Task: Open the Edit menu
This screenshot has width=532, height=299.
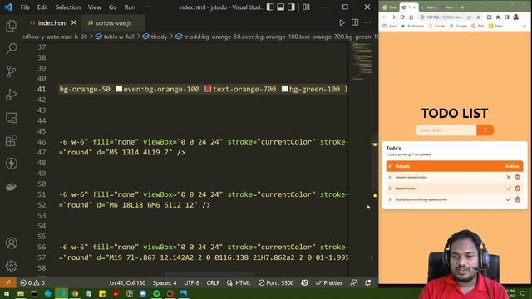Action: 42,7
